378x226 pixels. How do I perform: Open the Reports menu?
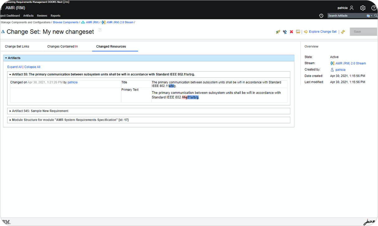pos(55,16)
